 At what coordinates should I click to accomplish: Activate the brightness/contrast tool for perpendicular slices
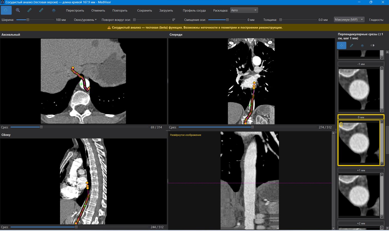372,45
